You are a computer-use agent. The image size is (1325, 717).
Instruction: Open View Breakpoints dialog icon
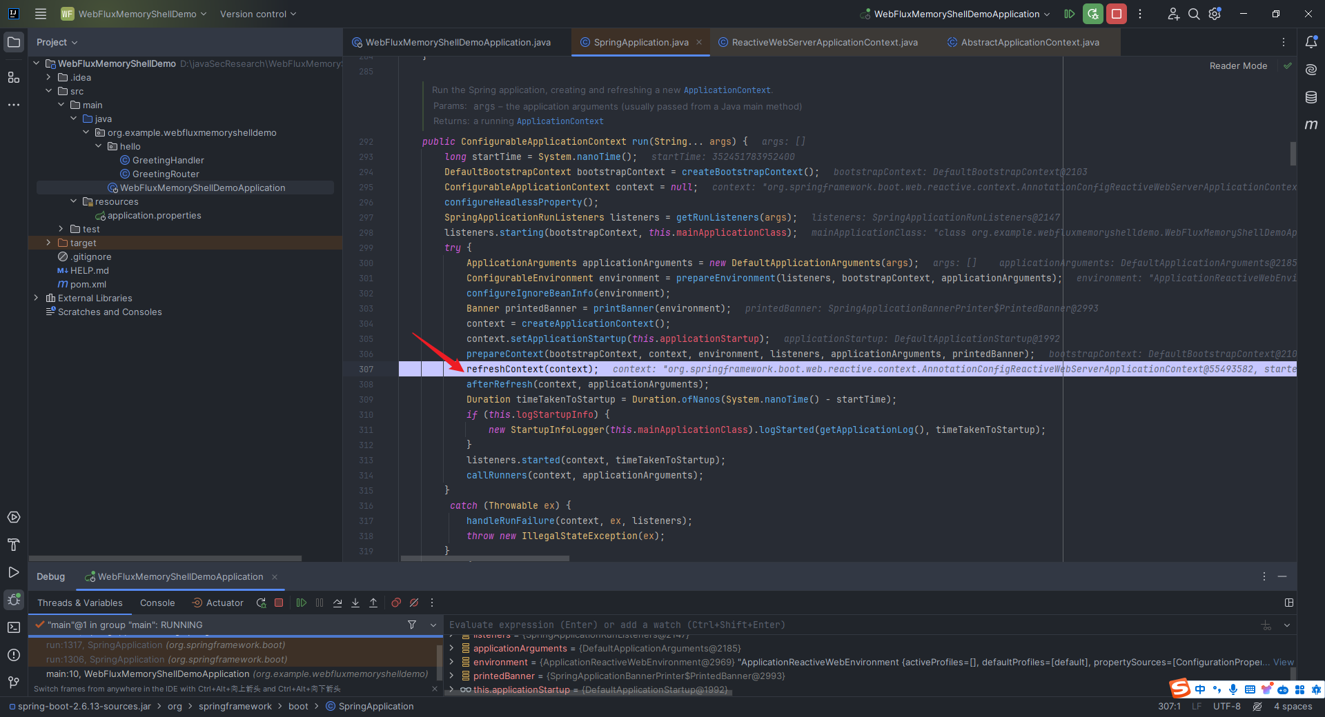pos(396,603)
